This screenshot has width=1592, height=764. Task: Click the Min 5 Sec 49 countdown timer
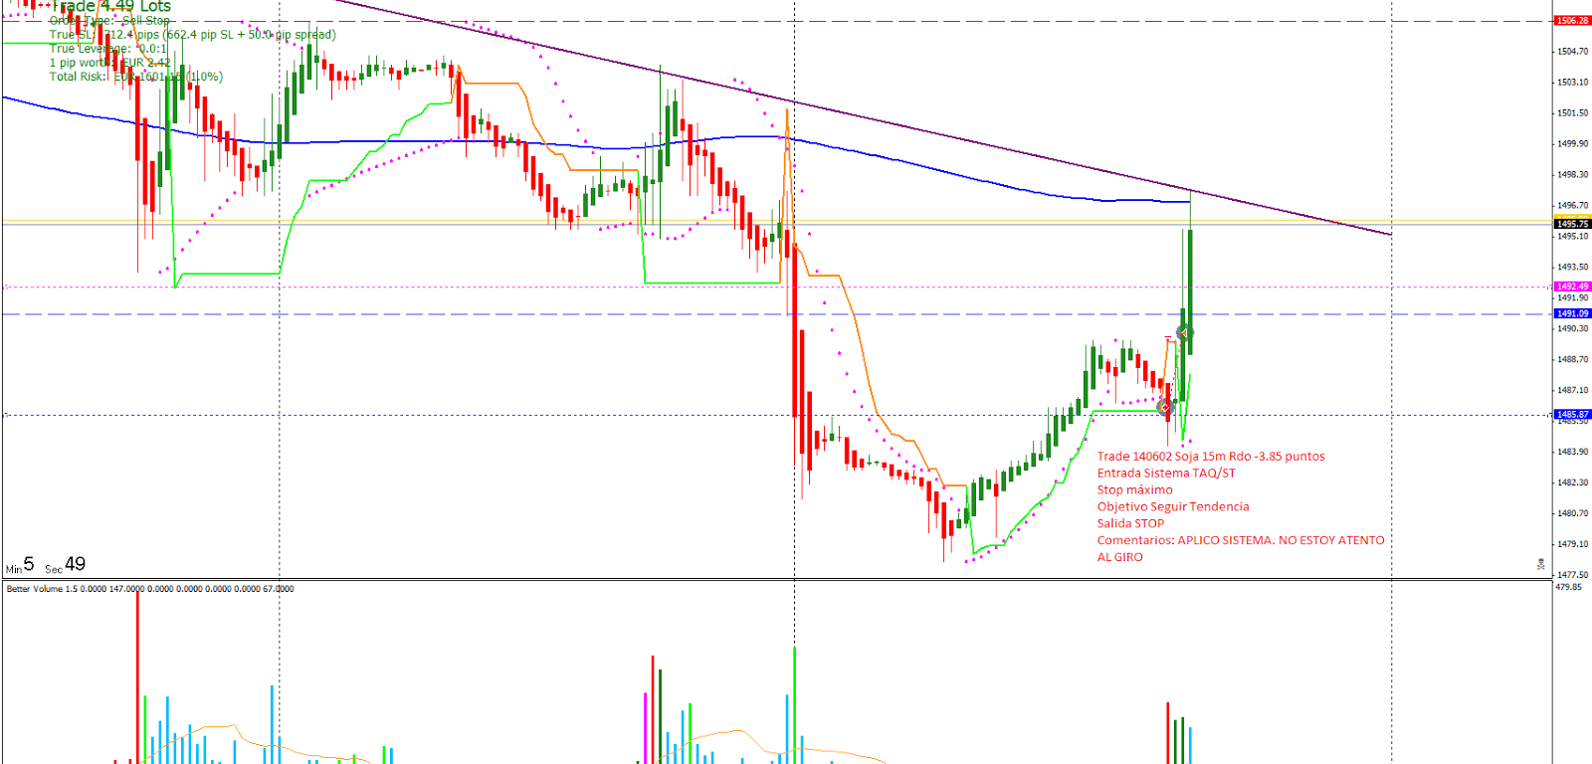click(x=46, y=565)
